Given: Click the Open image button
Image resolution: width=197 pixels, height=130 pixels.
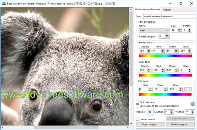Looking at the screenshot, I should (150, 124).
